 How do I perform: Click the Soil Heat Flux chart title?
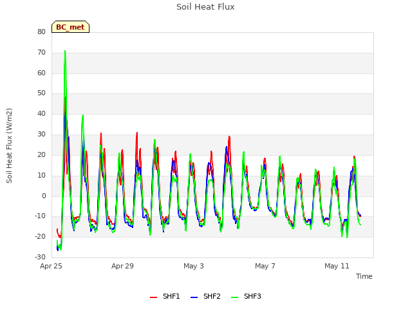coord(205,7)
